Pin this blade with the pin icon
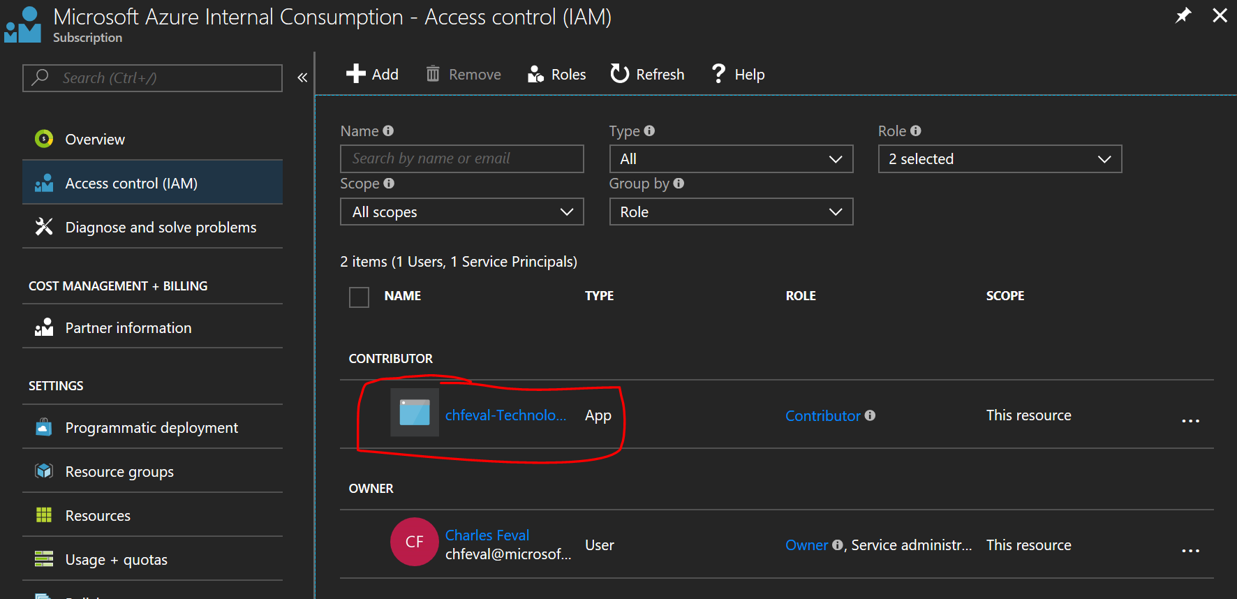Image resolution: width=1237 pixels, height=599 pixels. (1183, 15)
